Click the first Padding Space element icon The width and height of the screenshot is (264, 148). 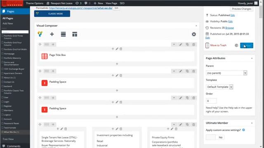[45, 83]
